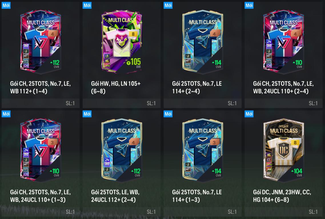The width and height of the screenshot is (325, 219).
Task: Open Gói CH 24UCL 110+ (2~4) title
Action: coord(283,87)
